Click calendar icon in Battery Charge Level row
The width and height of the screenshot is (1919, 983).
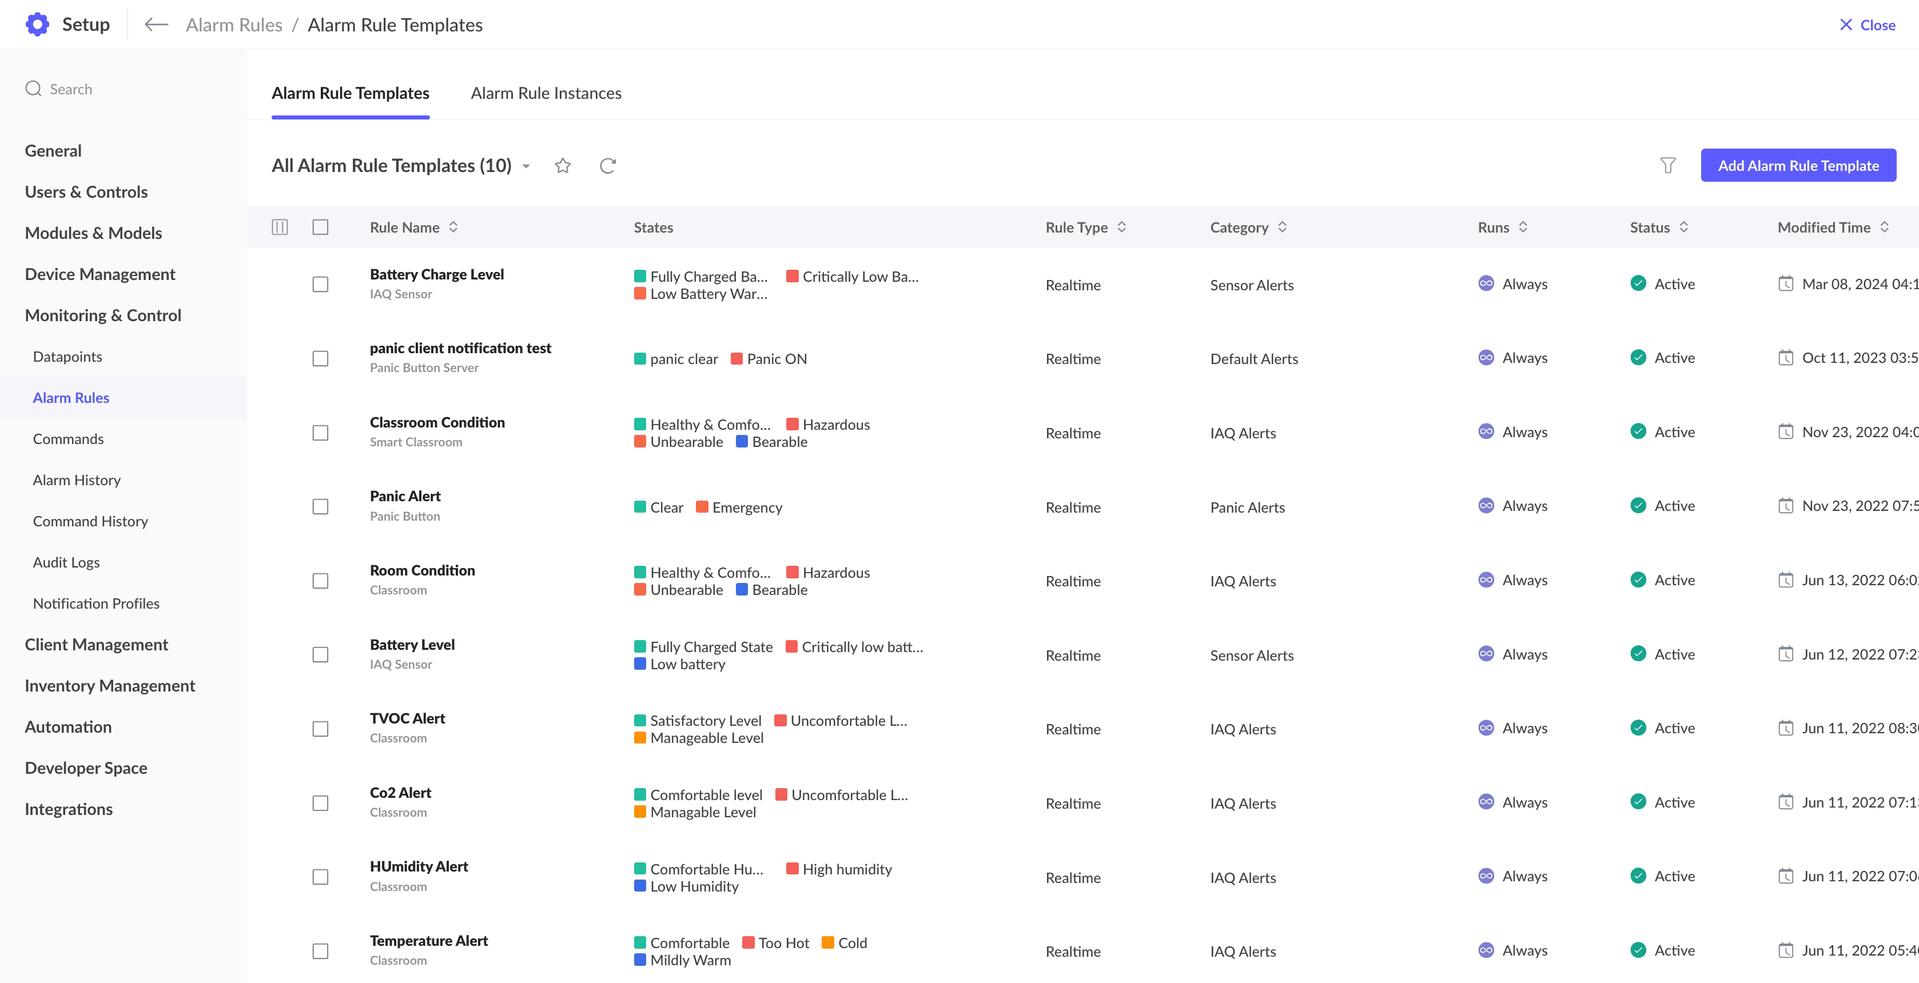1785,283
